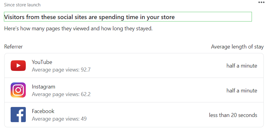
Task: Click the 'Average length of stay' column header
Action: click(x=237, y=47)
